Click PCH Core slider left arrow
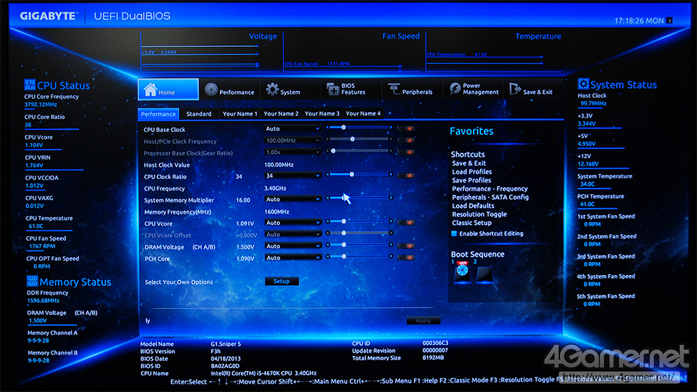 (327, 257)
